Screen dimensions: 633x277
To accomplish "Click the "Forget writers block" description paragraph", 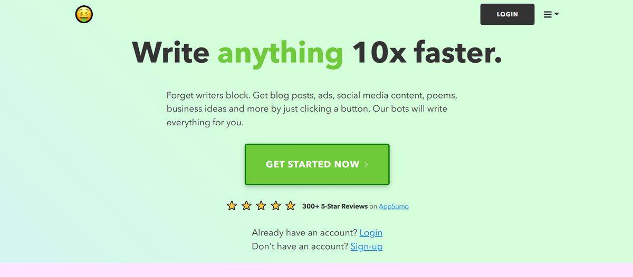I will 311,109.
